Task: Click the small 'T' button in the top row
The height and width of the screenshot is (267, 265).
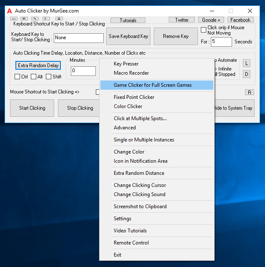Action: pyautogui.click(x=46, y=18)
